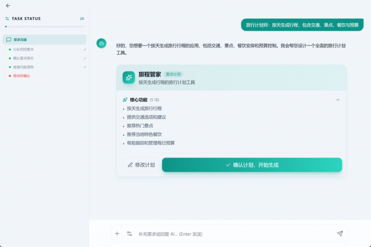
Task: Select 确认需求细节 step
Action: (23, 58)
